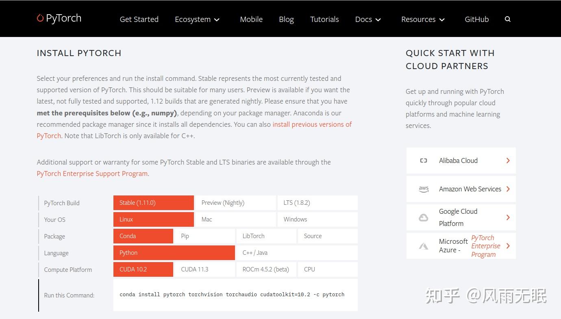
Task: Click the conda install command text
Action: (x=232, y=295)
